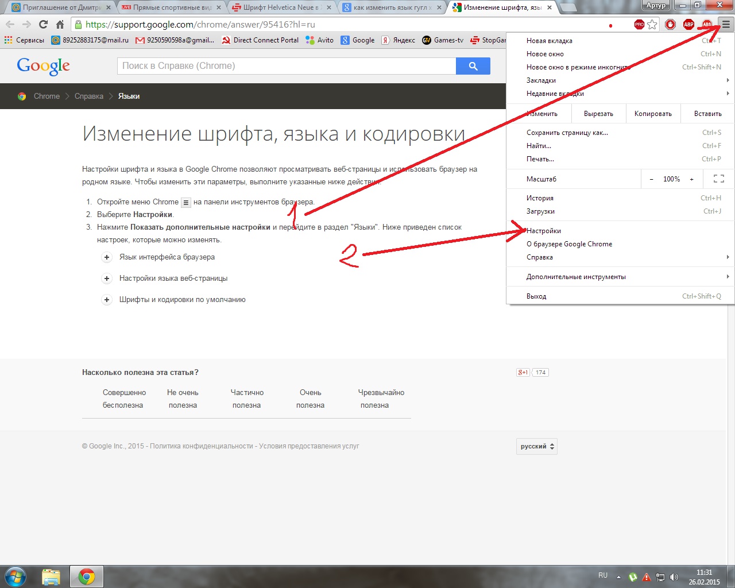Screen dimensions: 735x588
Task: Choose Сохранить страницу как…
Action: [x=620, y=133]
